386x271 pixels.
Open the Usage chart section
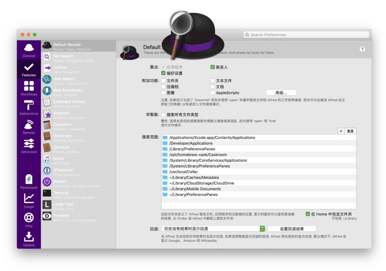tap(29, 201)
